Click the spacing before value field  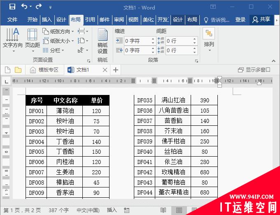[x=179, y=41]
